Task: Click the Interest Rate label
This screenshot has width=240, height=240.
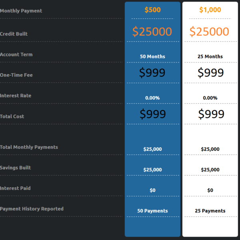Action: (x=16, y=96)
